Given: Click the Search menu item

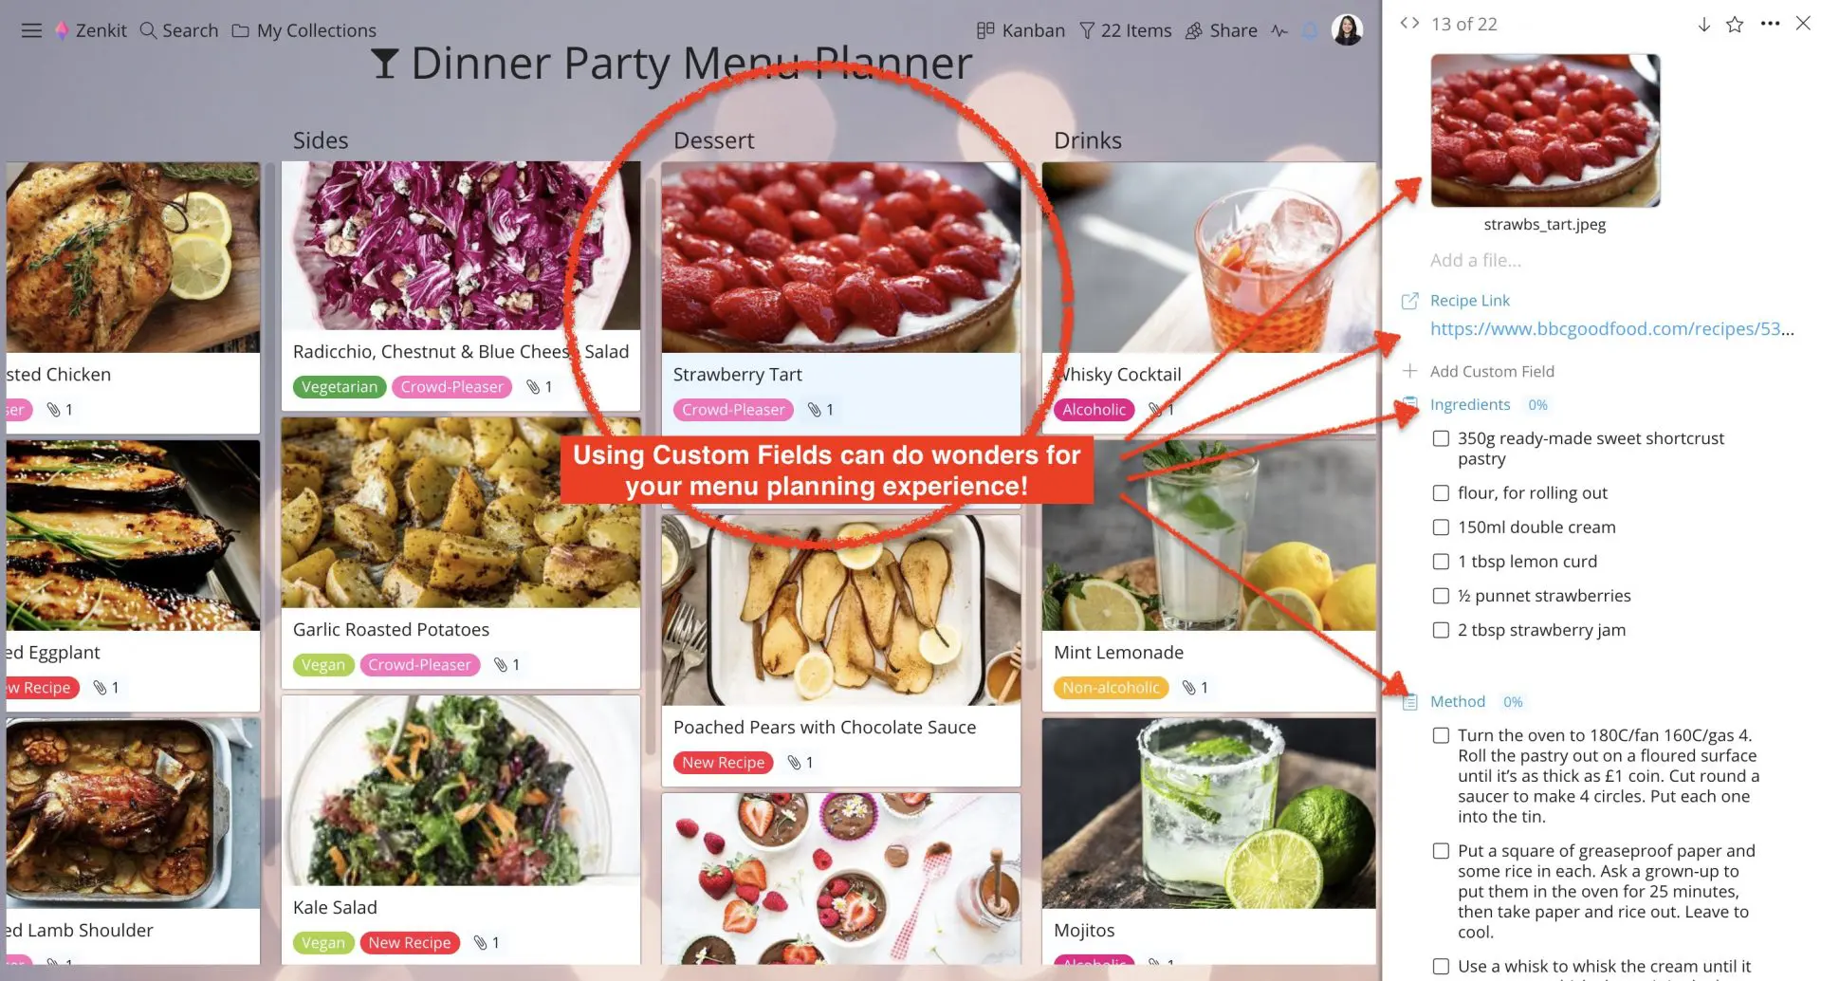Looking at the screenshot, I should pyautogui.click(x=179, y=30).
